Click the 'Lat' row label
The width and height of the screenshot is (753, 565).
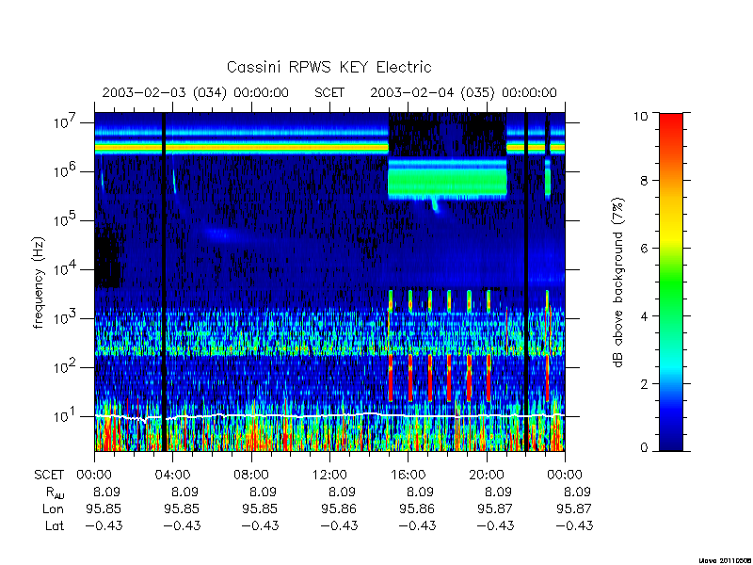point(55,525)
